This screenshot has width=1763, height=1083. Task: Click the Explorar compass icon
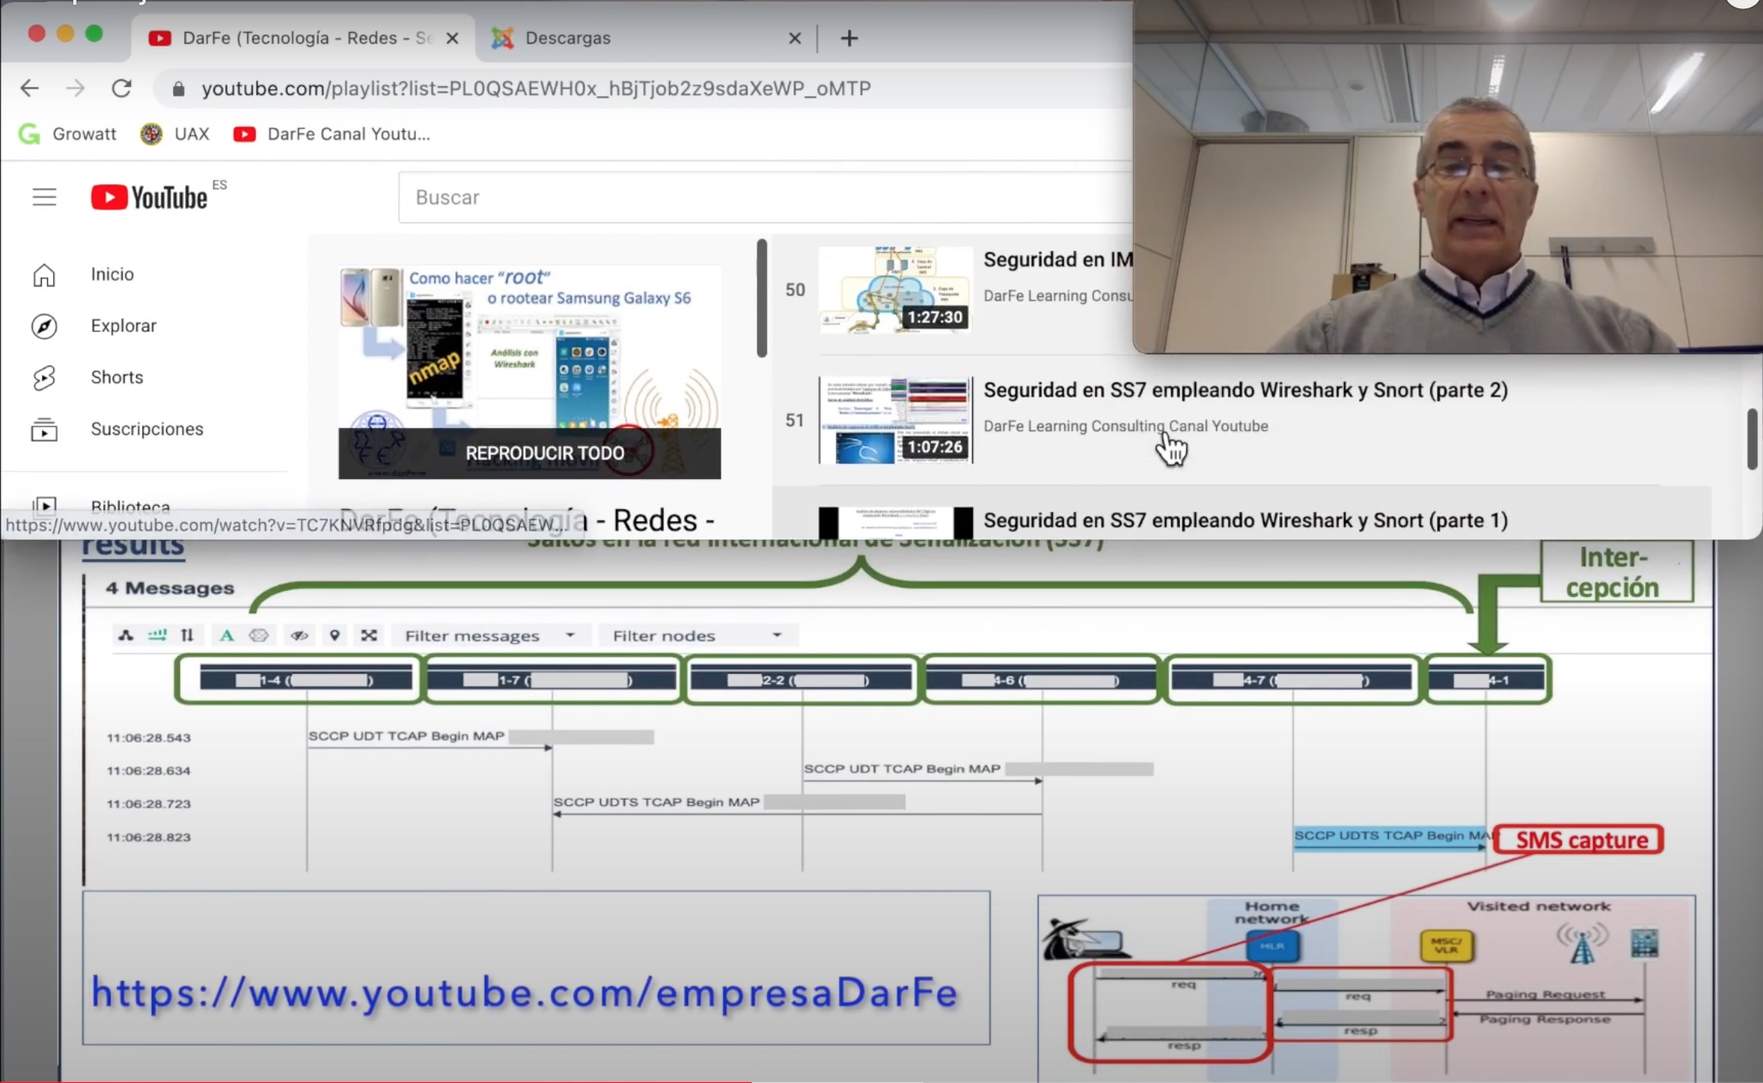(44, 326)
